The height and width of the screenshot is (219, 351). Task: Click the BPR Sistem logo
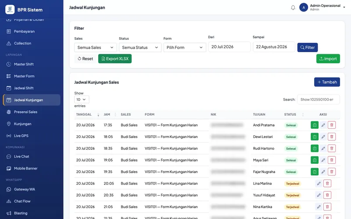[x=10, y=9]
